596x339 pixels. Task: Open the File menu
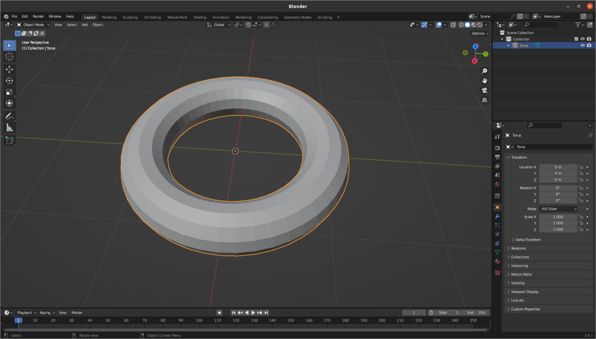(14, 16)
